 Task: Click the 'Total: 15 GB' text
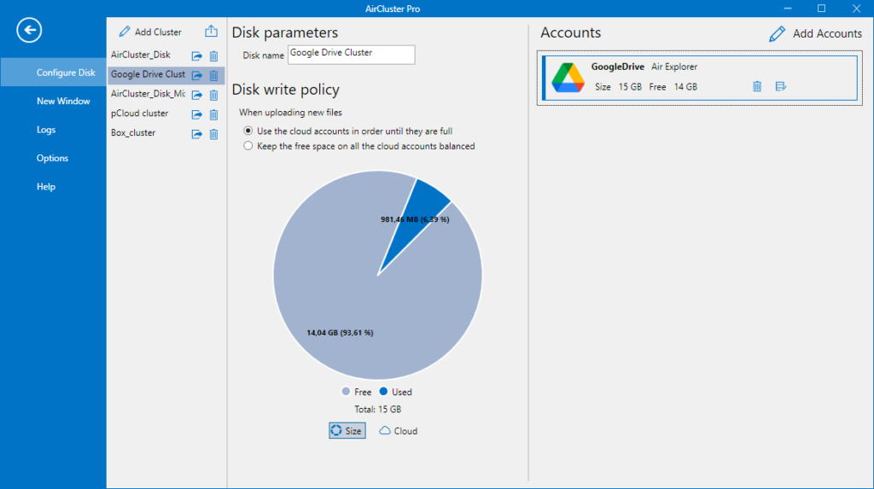378,410
